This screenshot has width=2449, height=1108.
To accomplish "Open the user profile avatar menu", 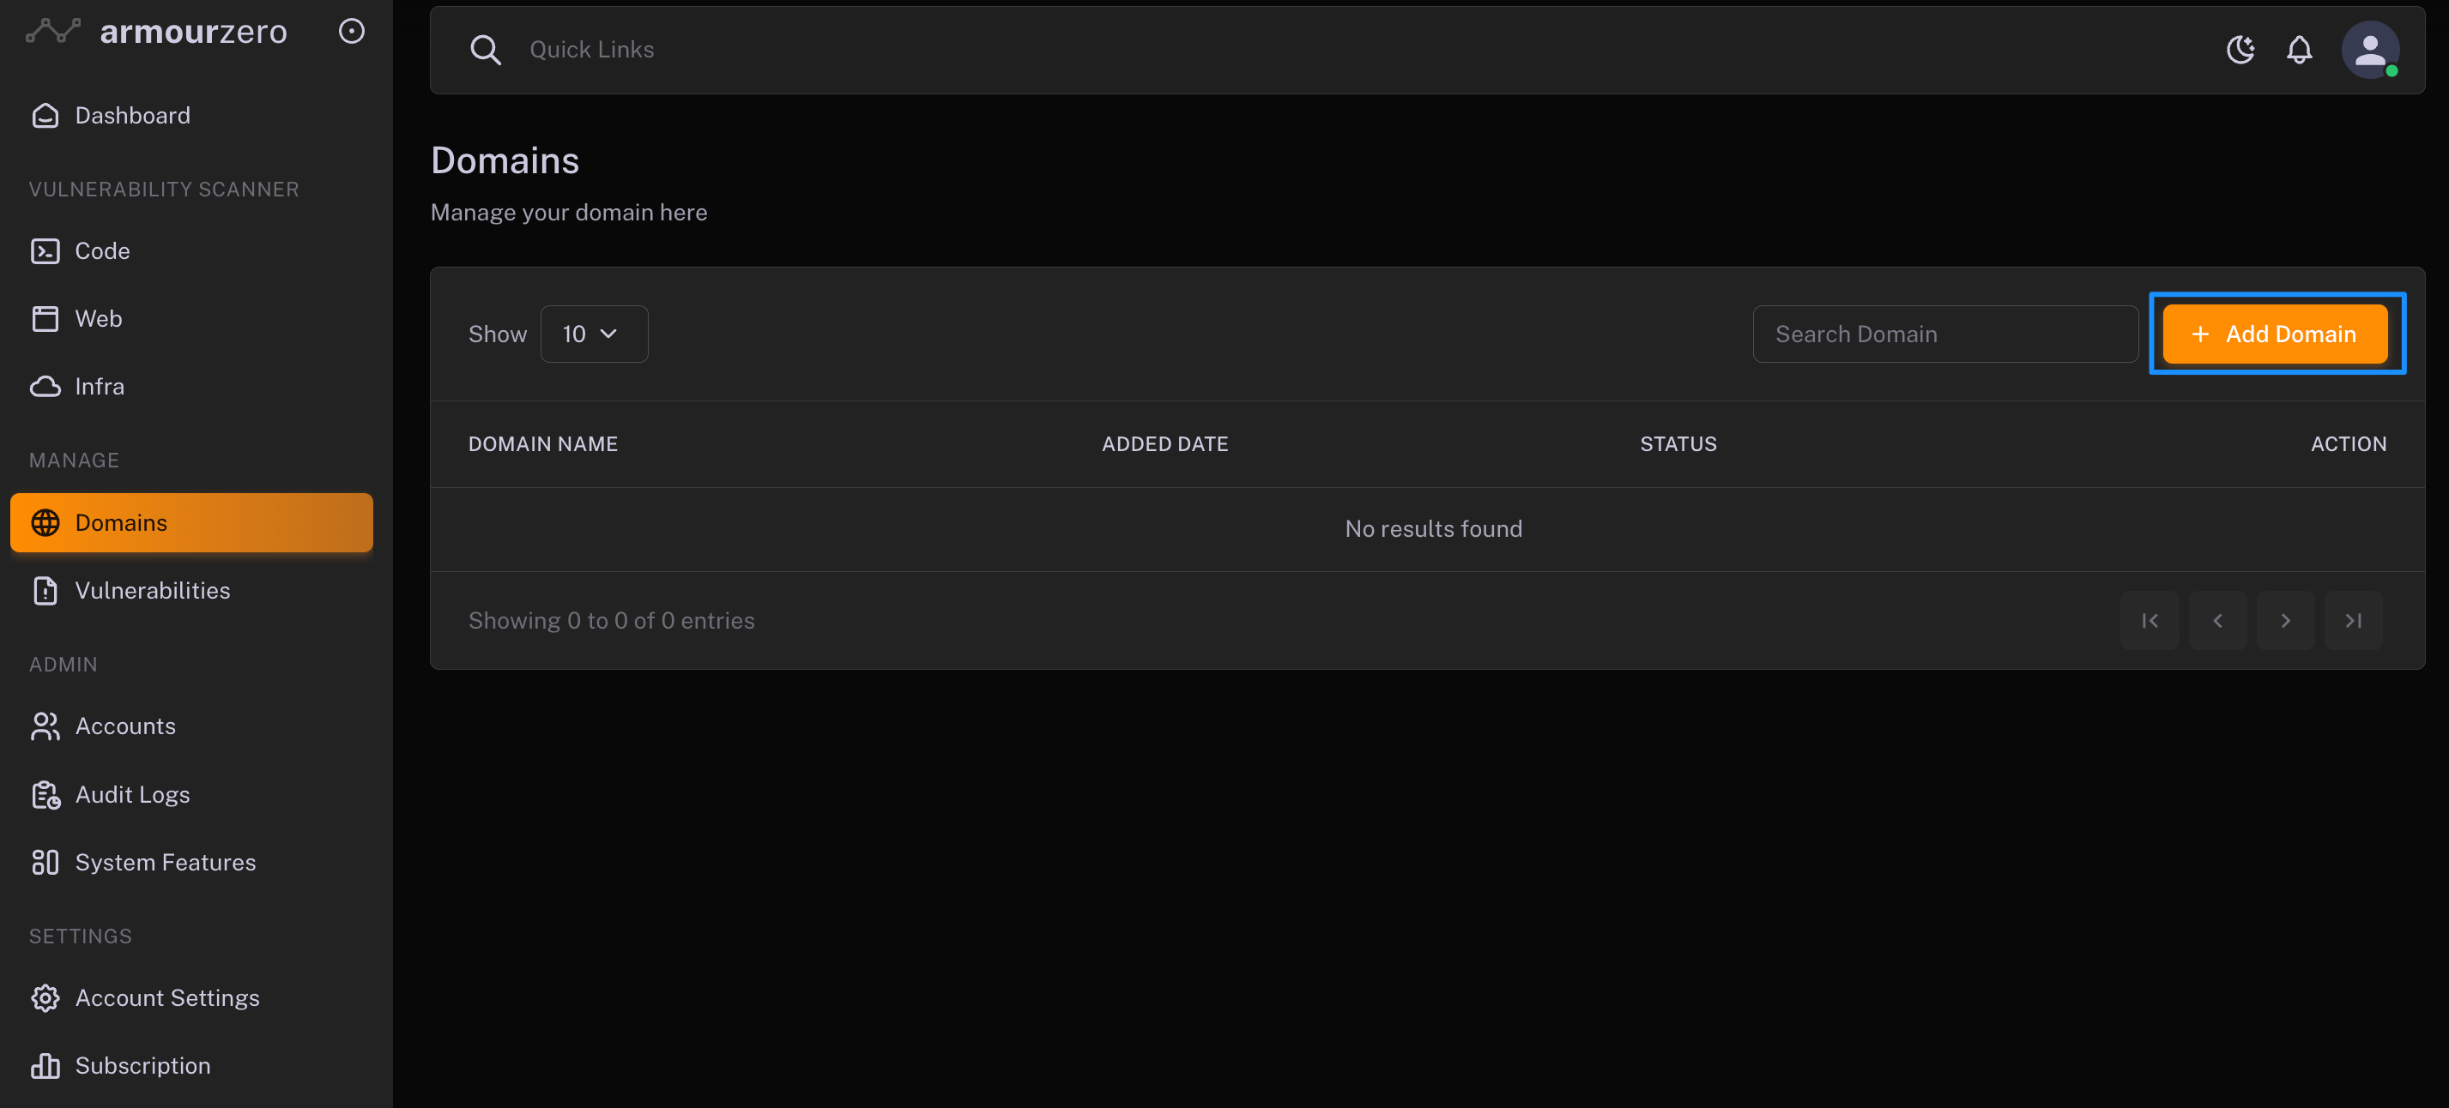I will 2369,50.
